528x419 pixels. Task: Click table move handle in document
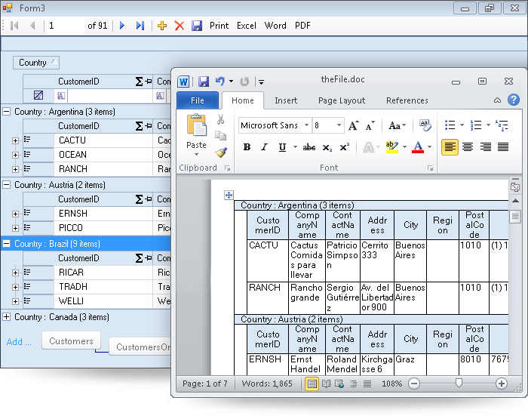pyautogui.click(x=229, y=195)
